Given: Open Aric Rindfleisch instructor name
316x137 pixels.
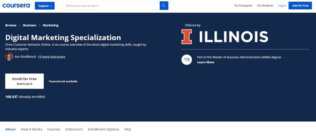Looking at the screenshot, I should pyautogui.click(x=25, y=57).
